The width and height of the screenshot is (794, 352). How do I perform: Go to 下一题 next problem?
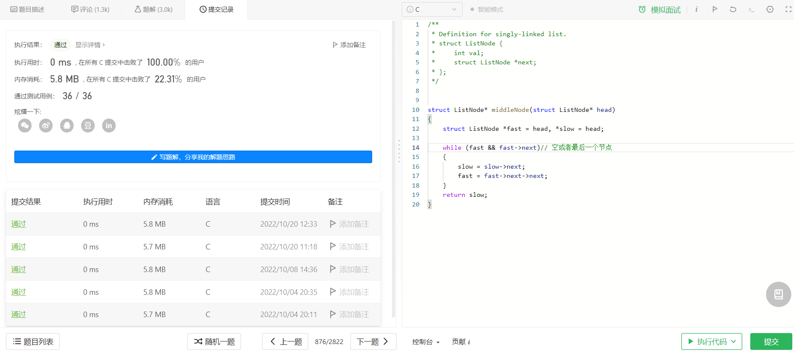click(x=373, y=341)
